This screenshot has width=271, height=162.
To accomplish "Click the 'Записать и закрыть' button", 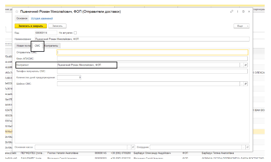I will click(x=30, y=26).
